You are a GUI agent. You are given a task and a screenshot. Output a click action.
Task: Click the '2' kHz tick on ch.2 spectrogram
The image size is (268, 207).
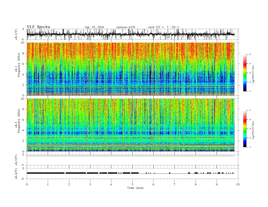click(24, 141)
